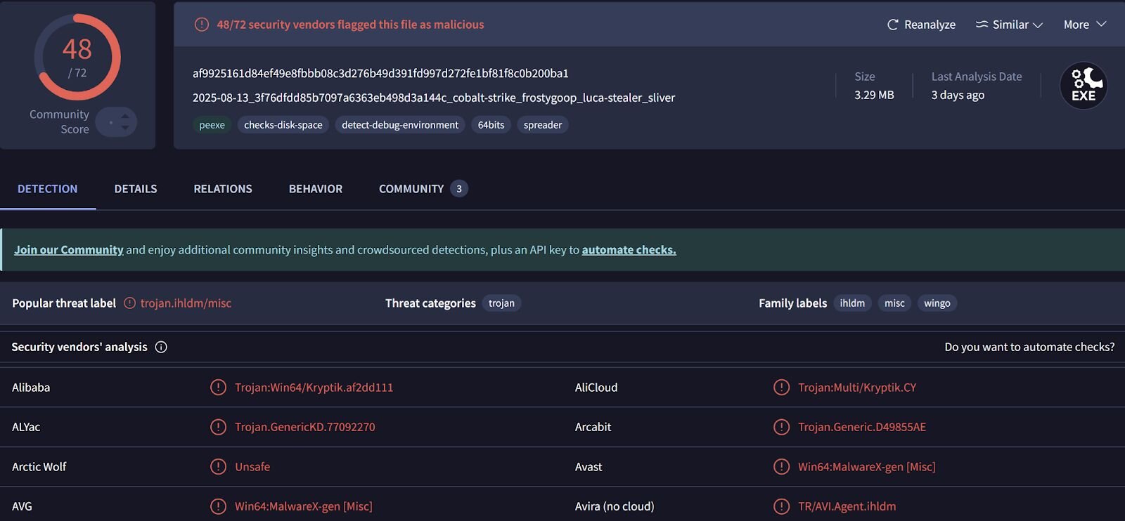
Task: Click the EXE file type icon
Action: pyautogui.click(x=1084, y=86)
